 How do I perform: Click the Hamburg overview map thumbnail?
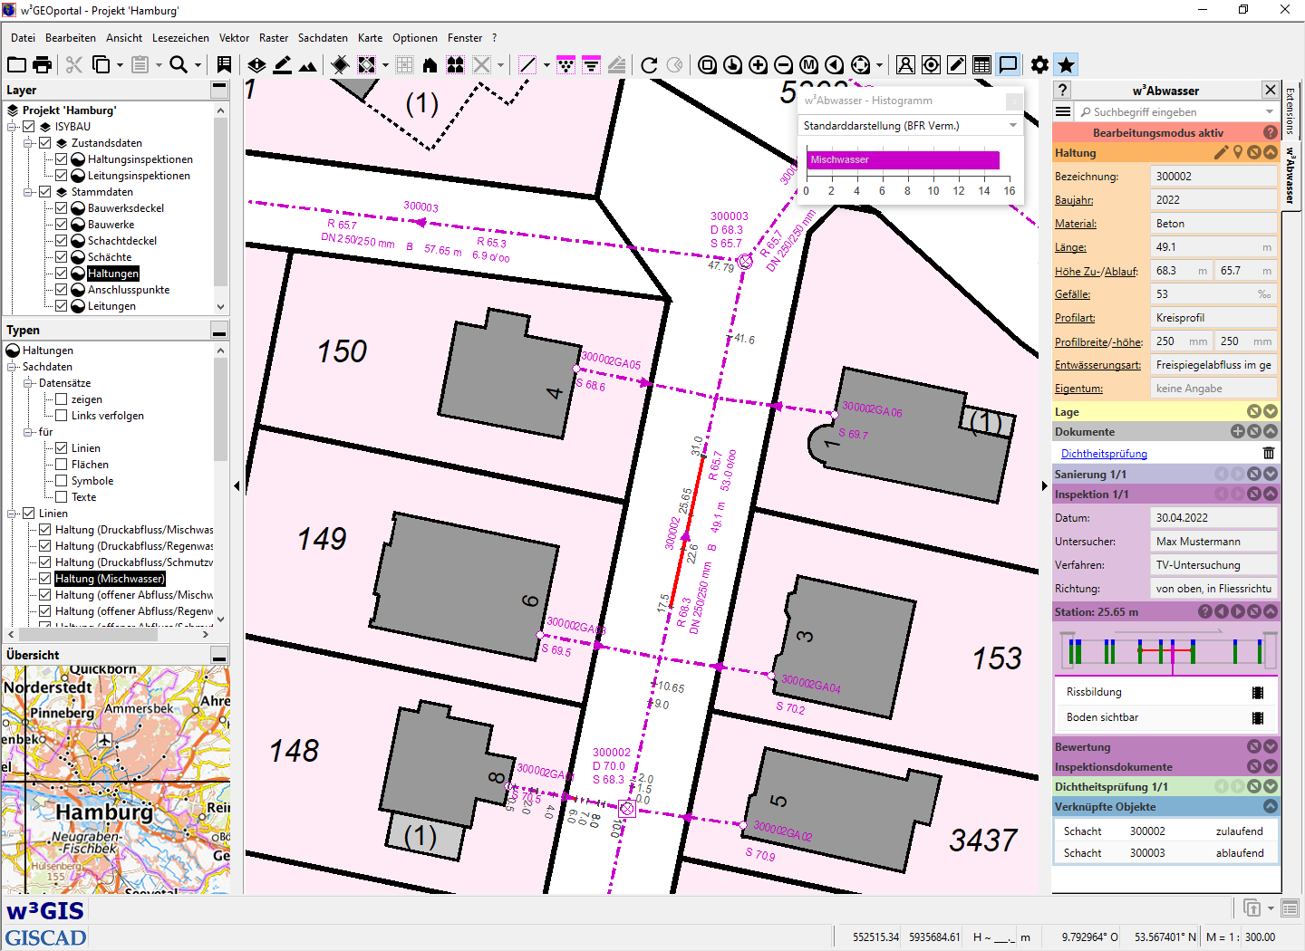(x=116, y=781)
